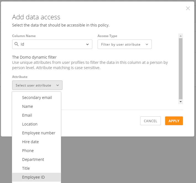Open the Select user attribute dropdown
The image size is (196, 183).
tap(37, 85)
